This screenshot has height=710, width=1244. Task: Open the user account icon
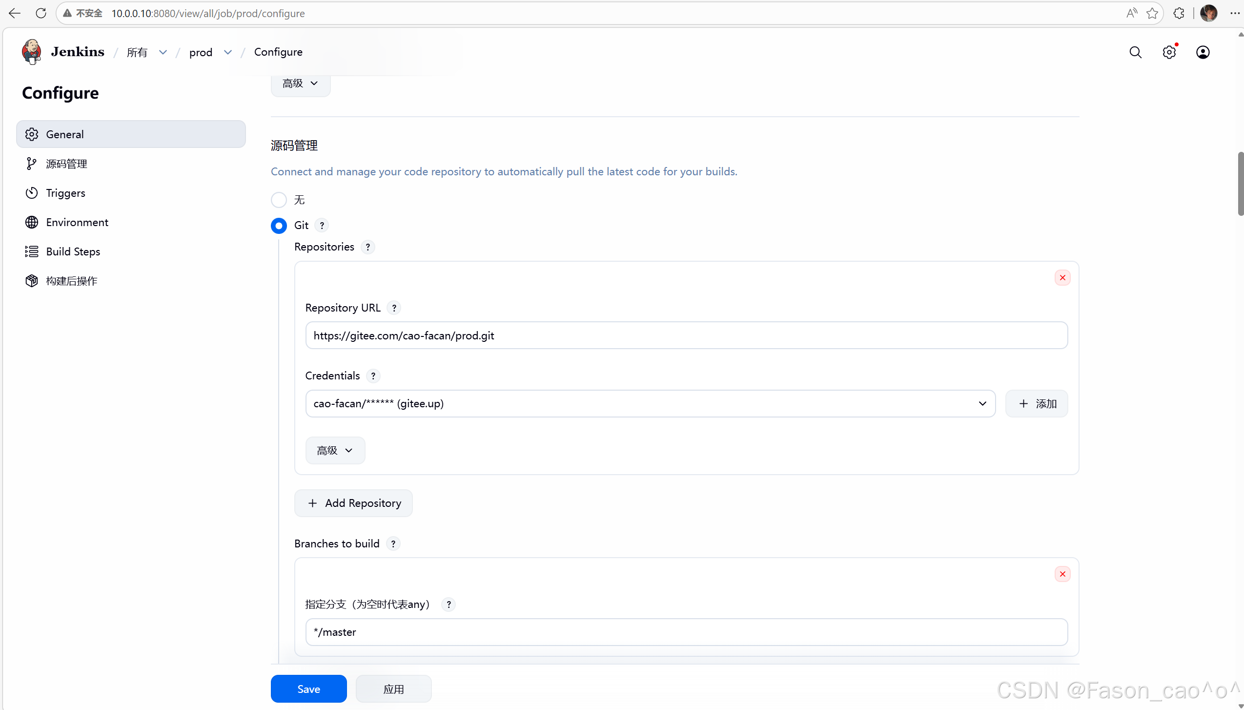coord(1203,52)
